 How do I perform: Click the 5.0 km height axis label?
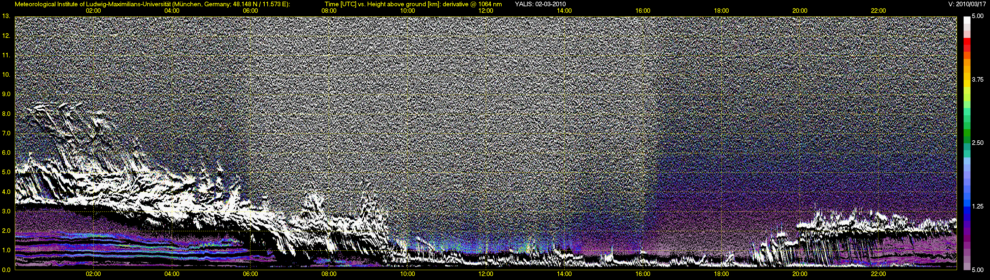[x=6, y=172]
